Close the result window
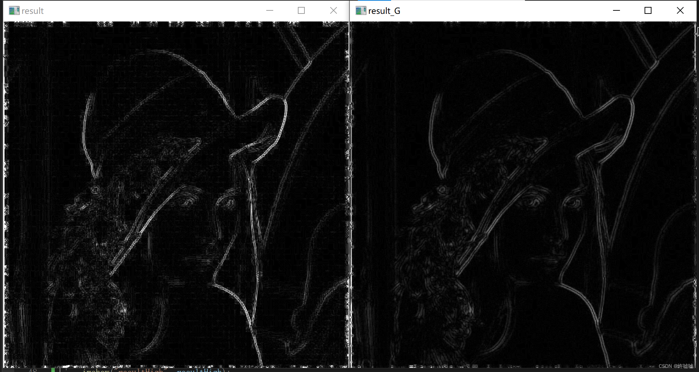This screenshot has height=372, width=699. (333, 11)
